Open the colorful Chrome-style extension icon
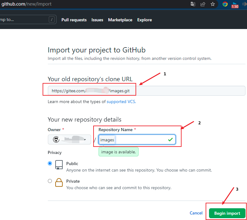Viewport: 247px width, 220px height. point(225,4)
